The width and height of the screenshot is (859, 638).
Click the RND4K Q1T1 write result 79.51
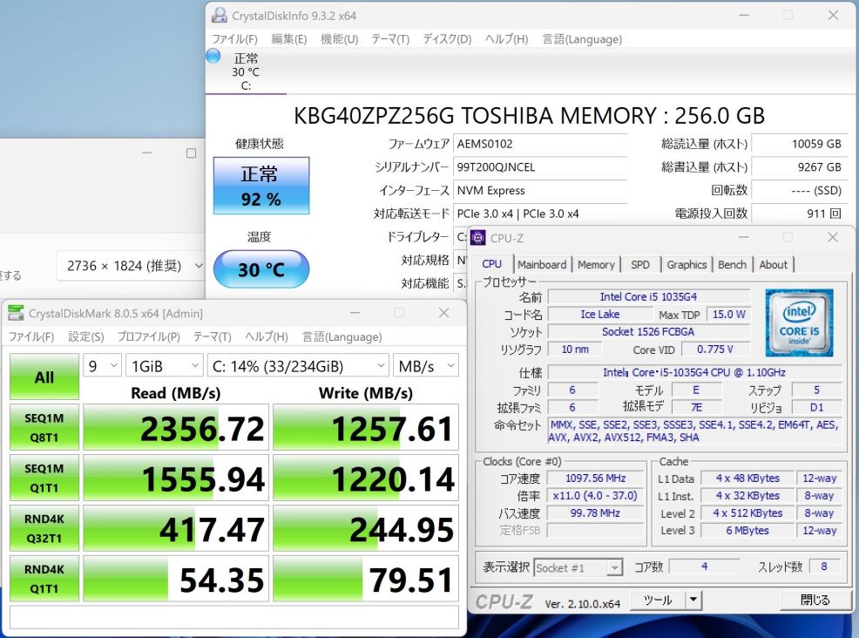(x=366, y=579)
